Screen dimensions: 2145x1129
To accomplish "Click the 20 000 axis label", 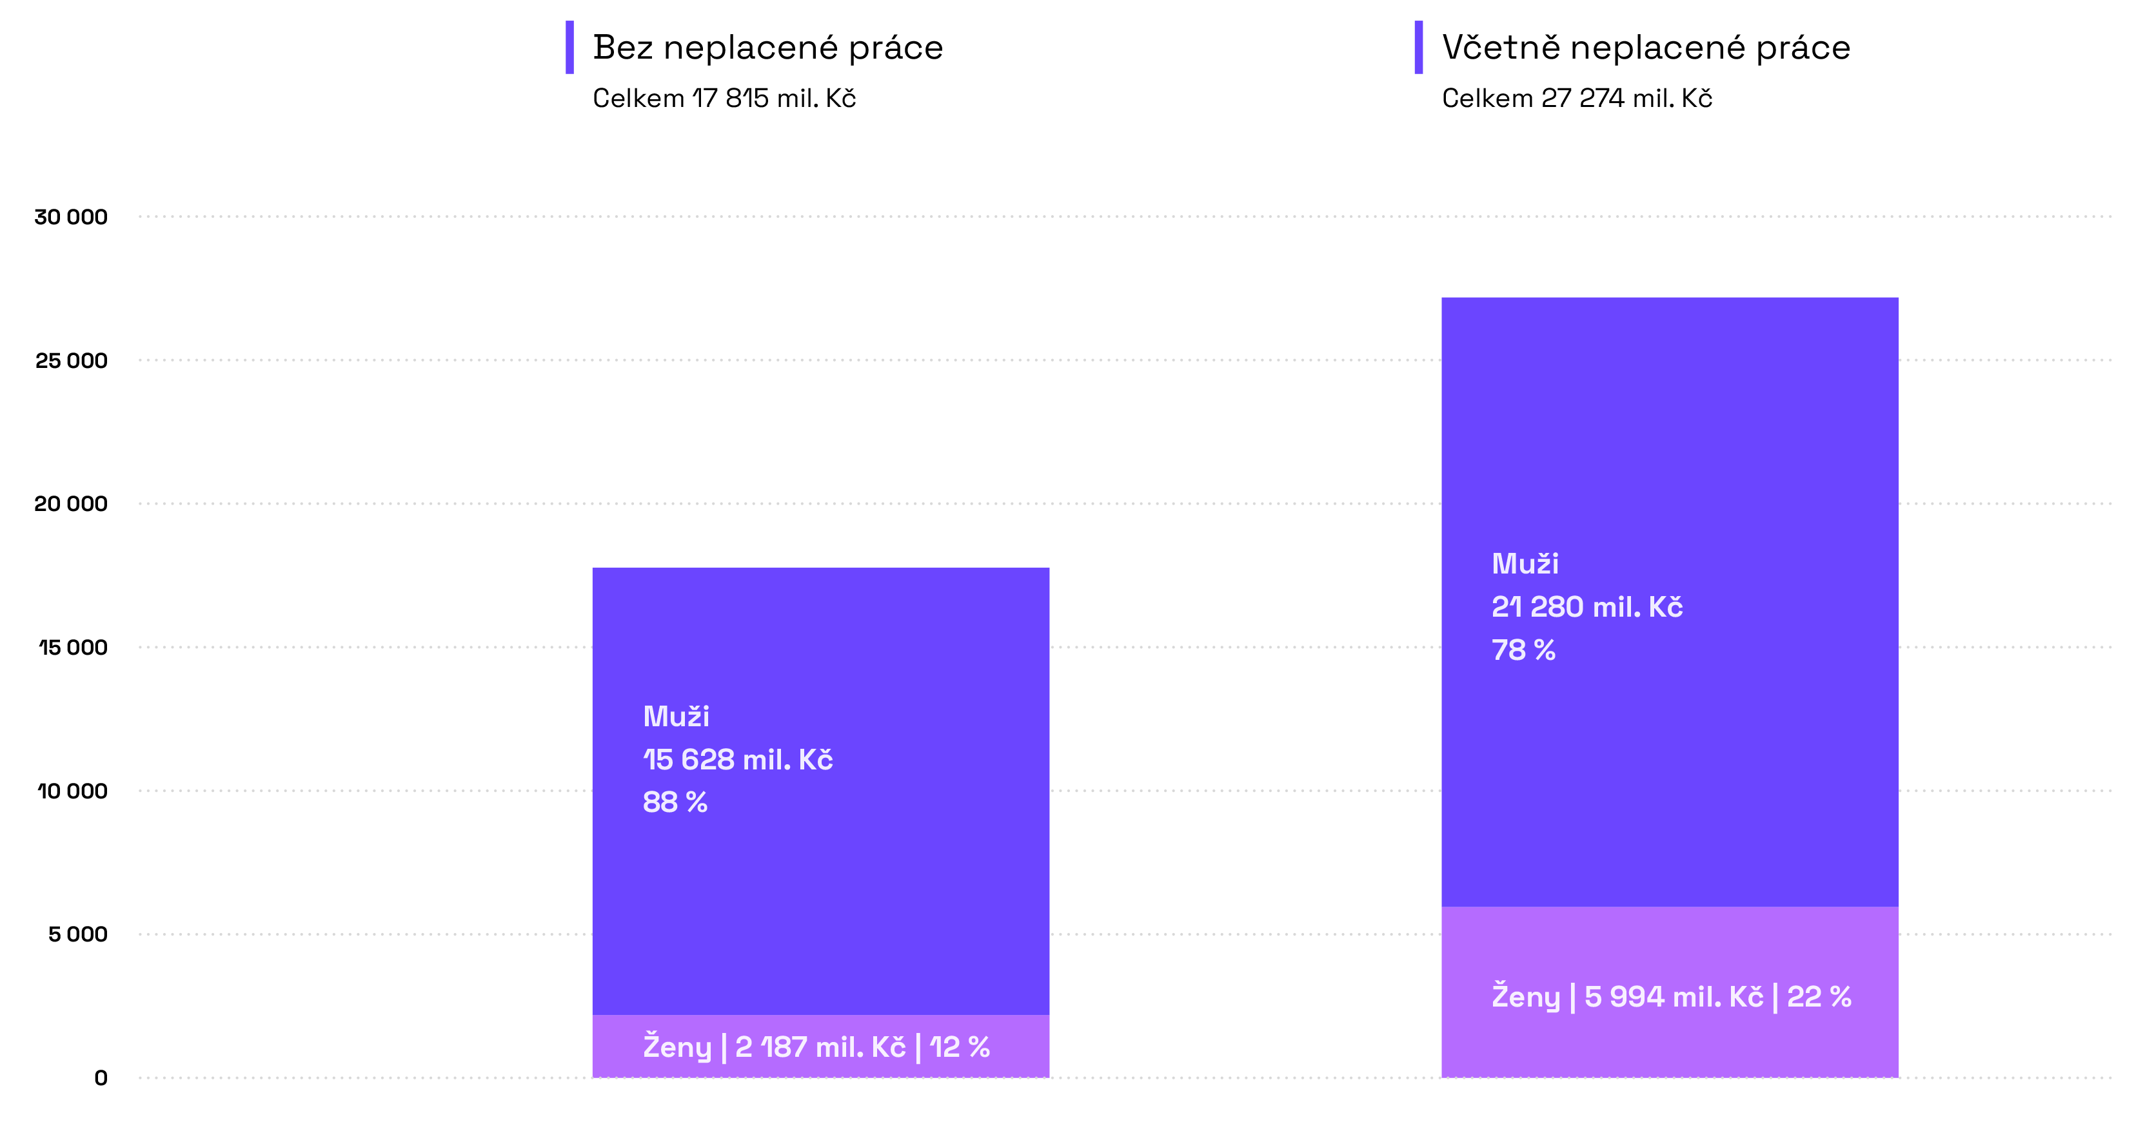I will point(71,504).
